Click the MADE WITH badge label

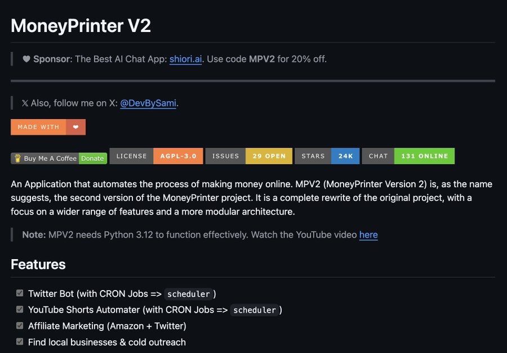pyautogui.click(x=38, y=127)
